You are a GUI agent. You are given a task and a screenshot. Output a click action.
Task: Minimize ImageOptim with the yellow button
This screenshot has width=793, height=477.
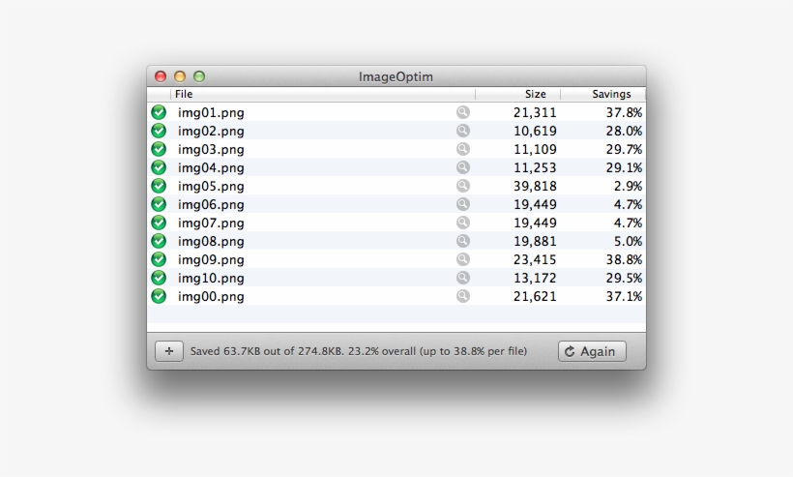[x=180, y=76]
